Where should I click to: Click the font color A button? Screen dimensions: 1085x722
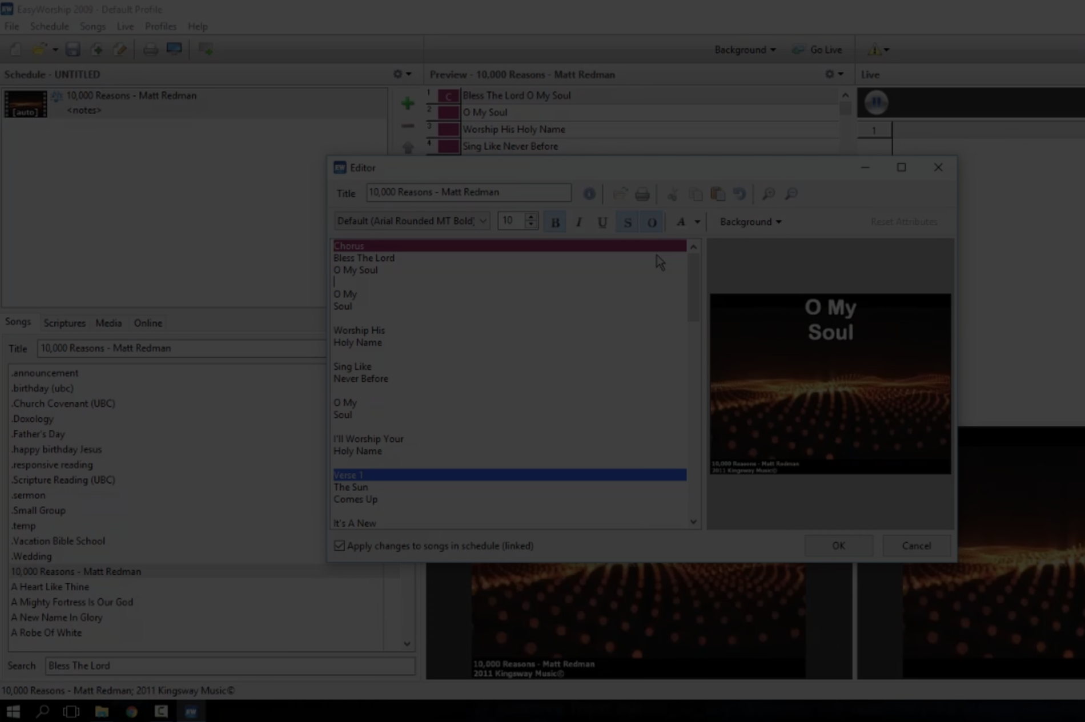681,221
